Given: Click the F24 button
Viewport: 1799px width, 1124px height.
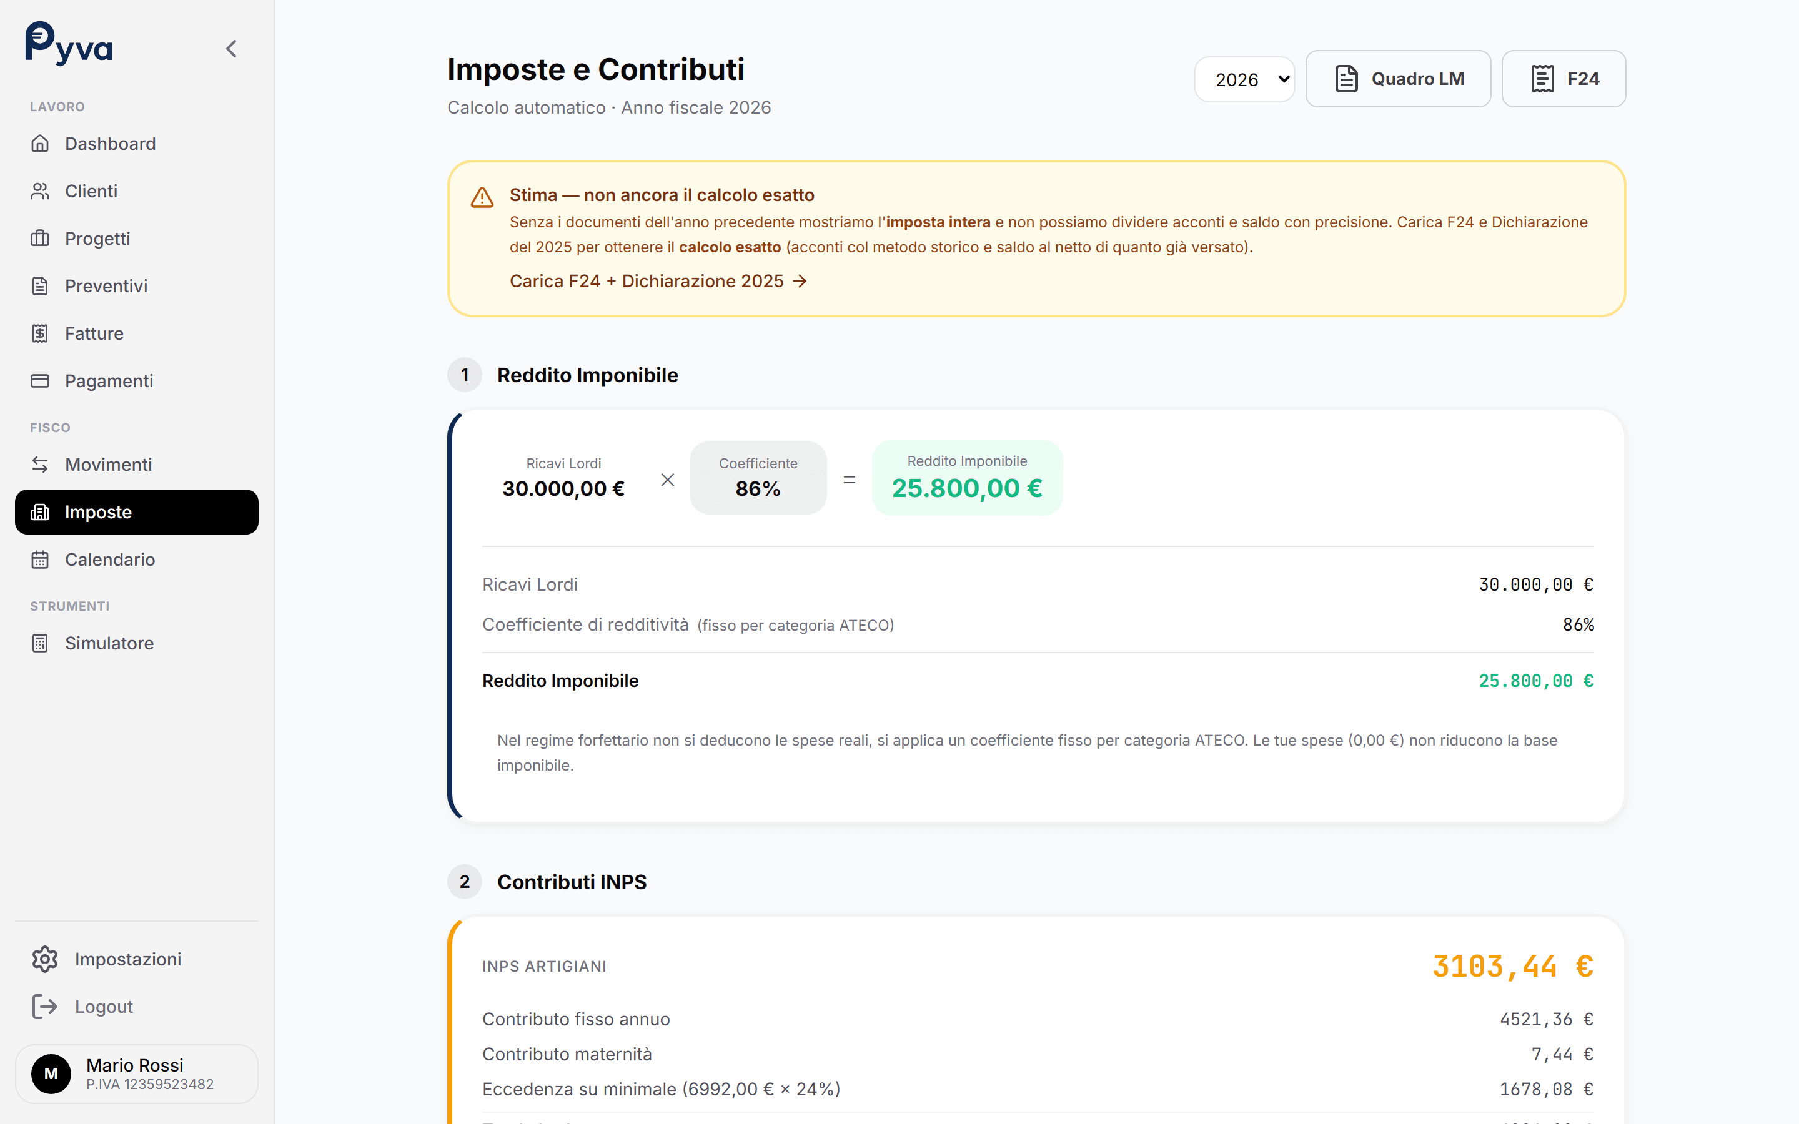Looking at the screenshot, I should click(x=1564, y=79).
